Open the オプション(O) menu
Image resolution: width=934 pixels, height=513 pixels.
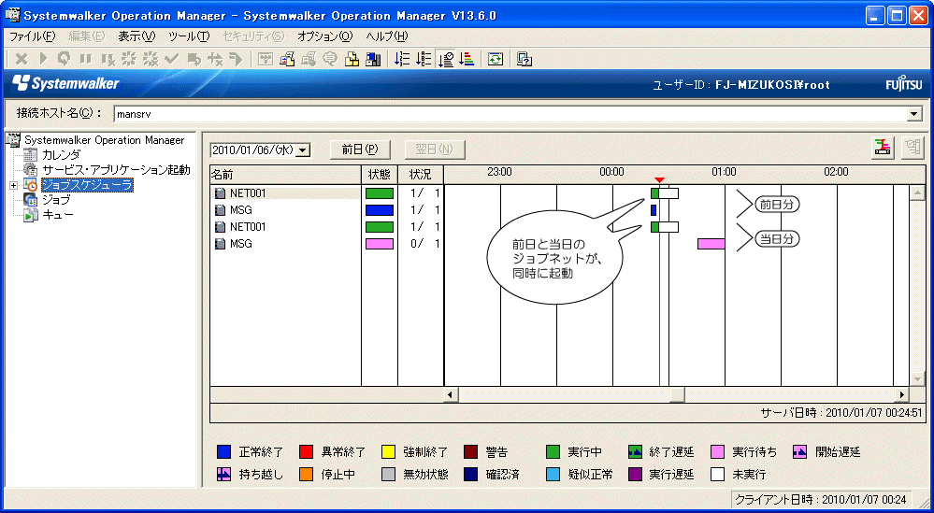[x=325, y=36]
